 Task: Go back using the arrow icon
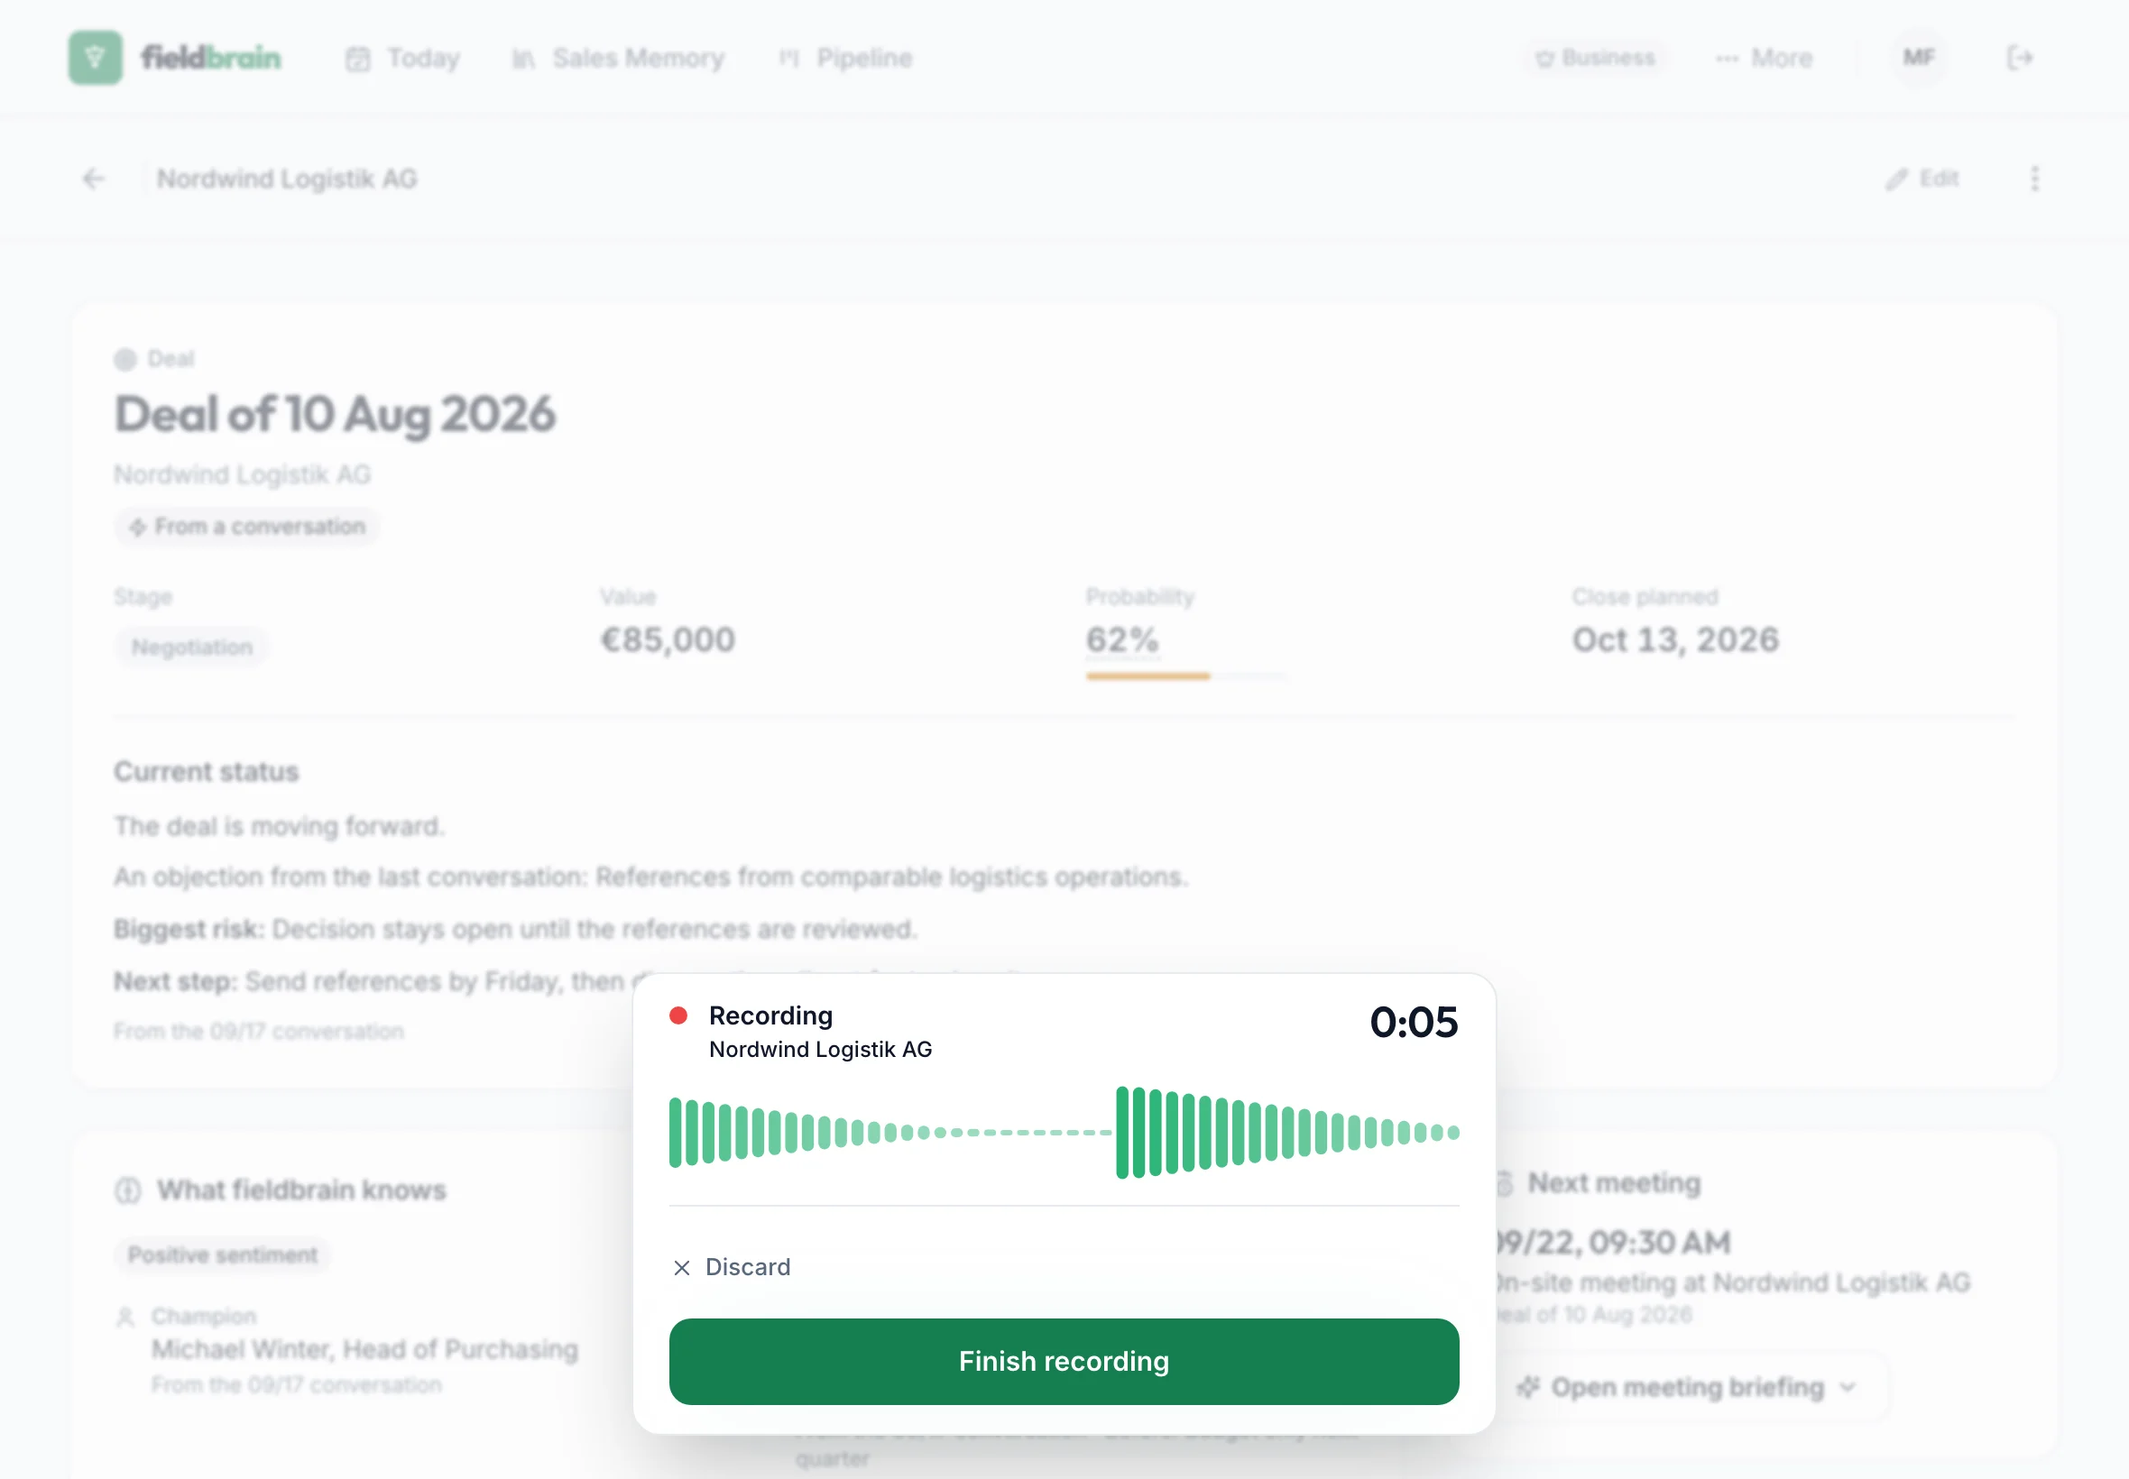[x=94, y=178]
